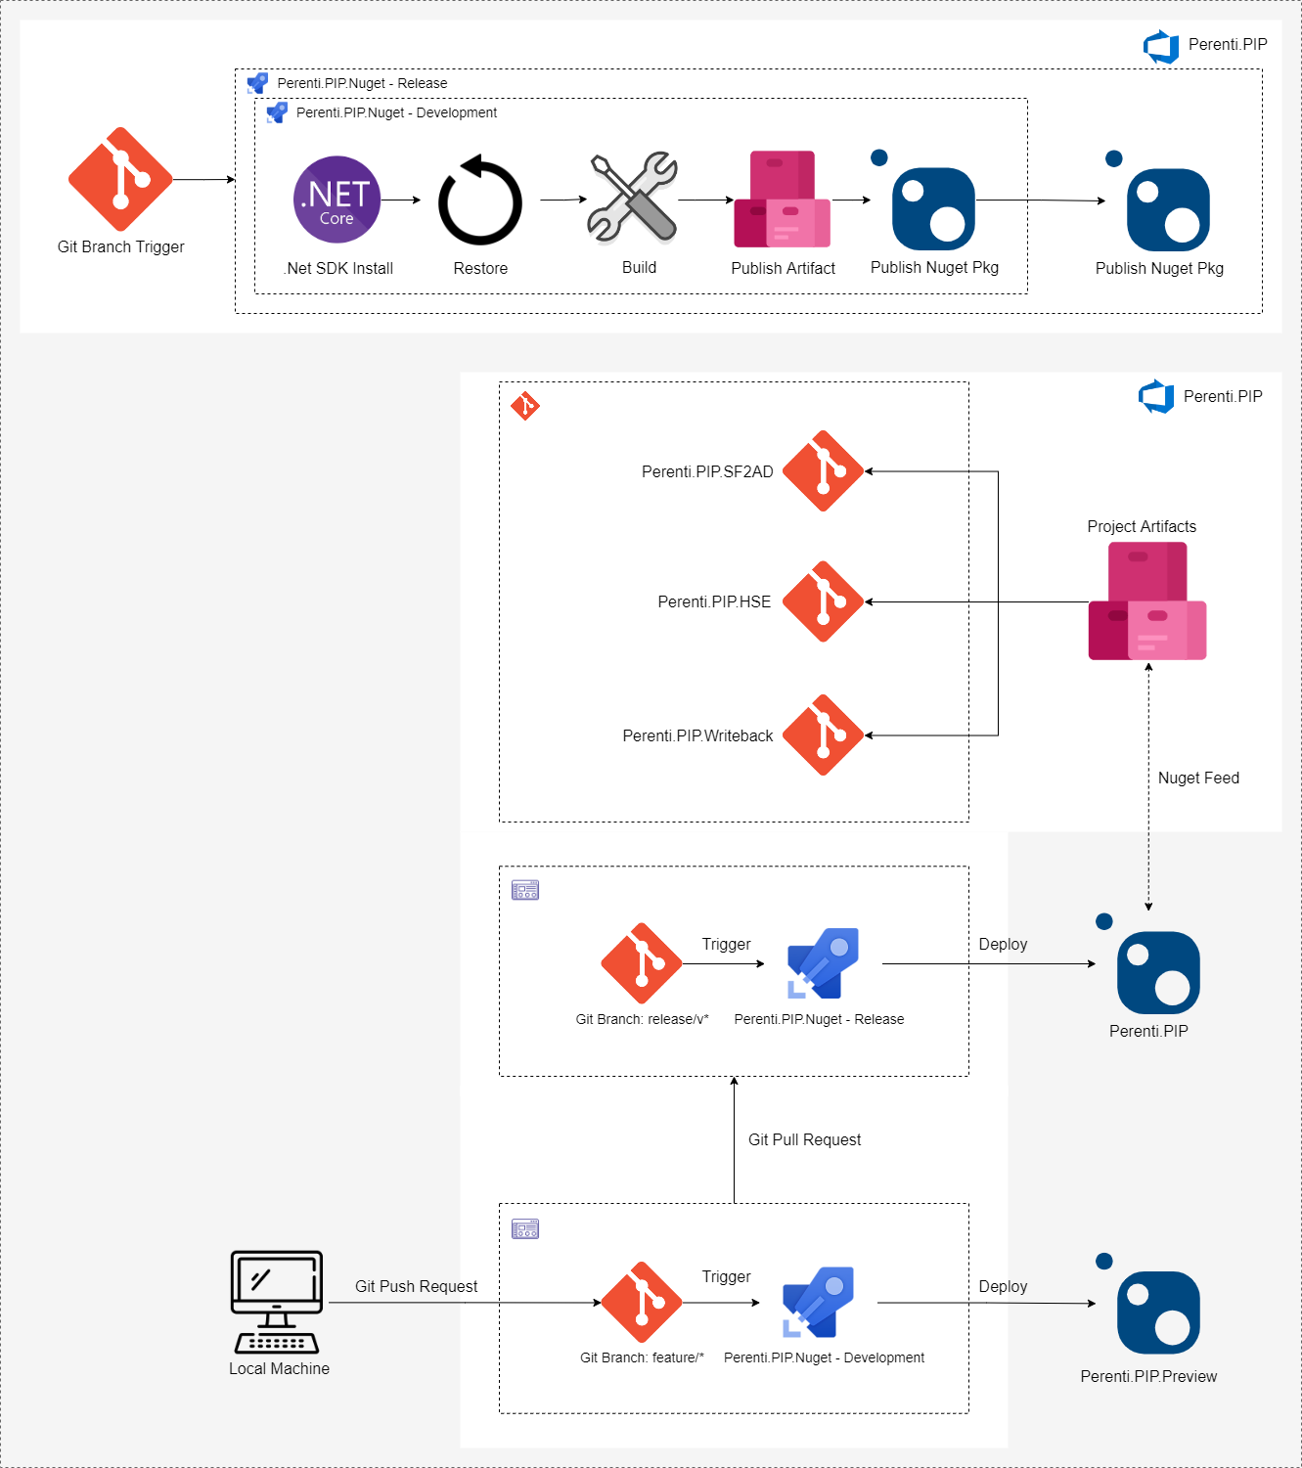Select the Perenti.PIP.HSE git repository icon
Viewport: 1302px width, 1468px height.
point(823,601)
